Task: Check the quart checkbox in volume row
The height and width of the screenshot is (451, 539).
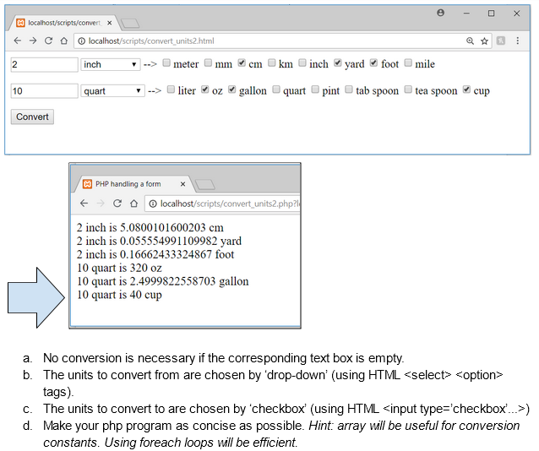Action: (276, 90)
